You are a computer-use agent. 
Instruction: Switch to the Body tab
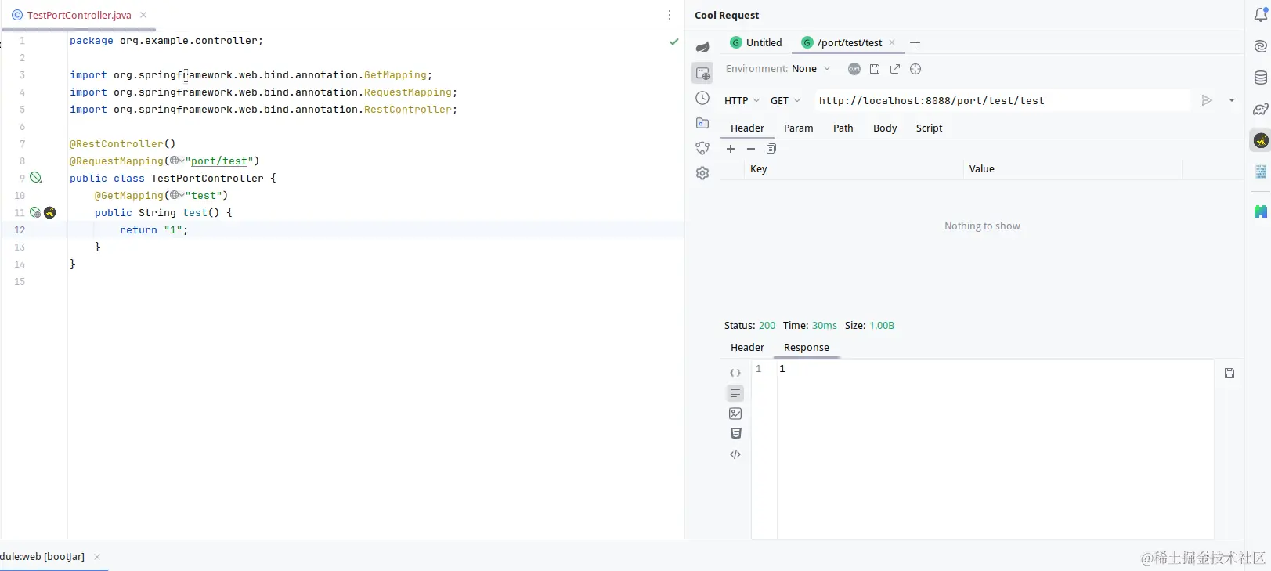point(885,128)
